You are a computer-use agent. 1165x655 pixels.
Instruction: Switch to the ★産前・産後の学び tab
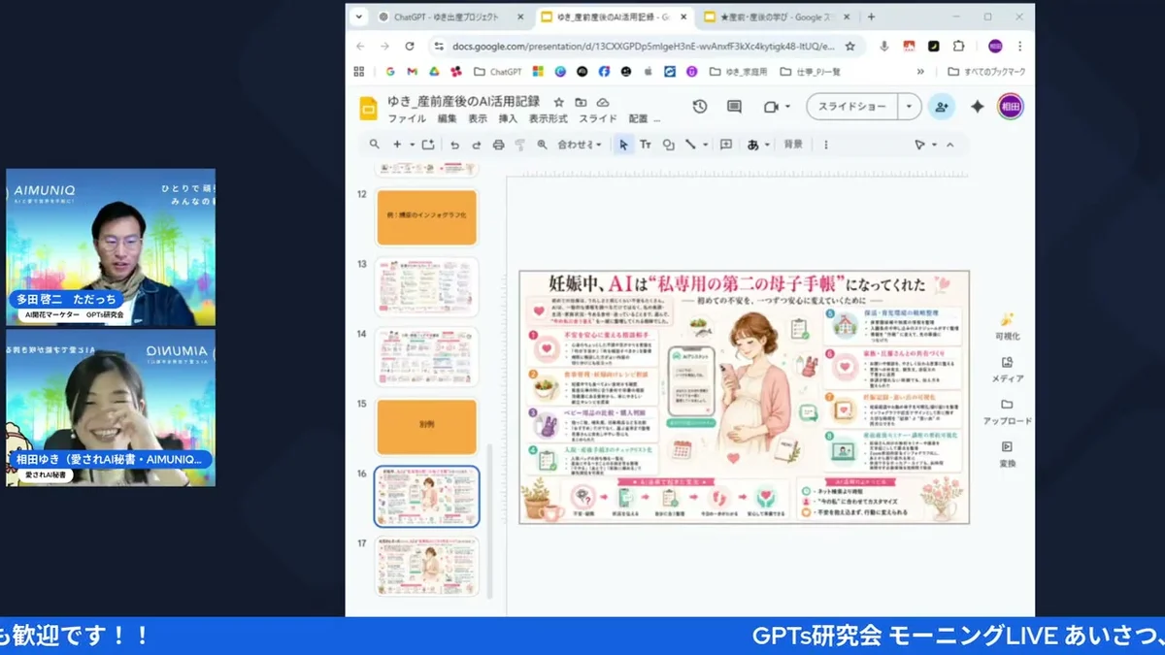[x=775, y=16]
